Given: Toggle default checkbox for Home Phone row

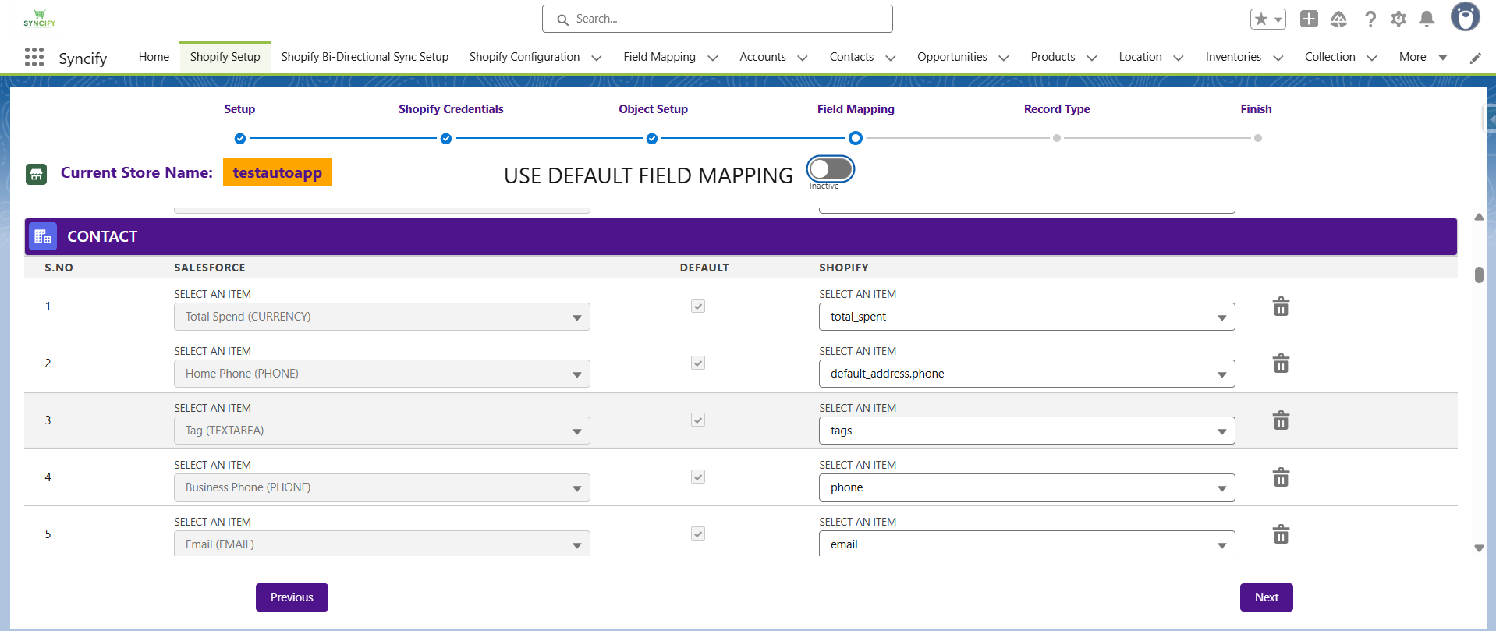Looking at the screenshot, I should (x=698, y=363).
